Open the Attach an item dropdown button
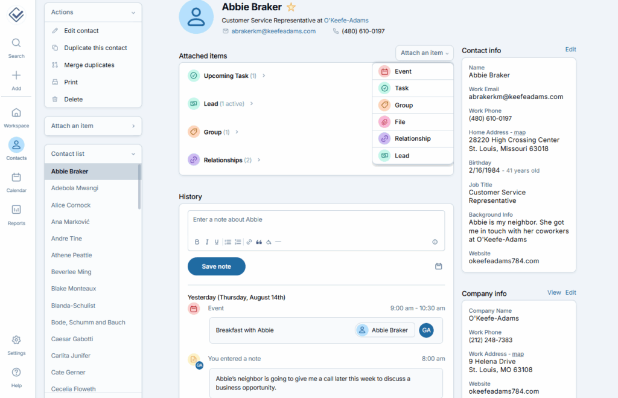 pos(425,53)
